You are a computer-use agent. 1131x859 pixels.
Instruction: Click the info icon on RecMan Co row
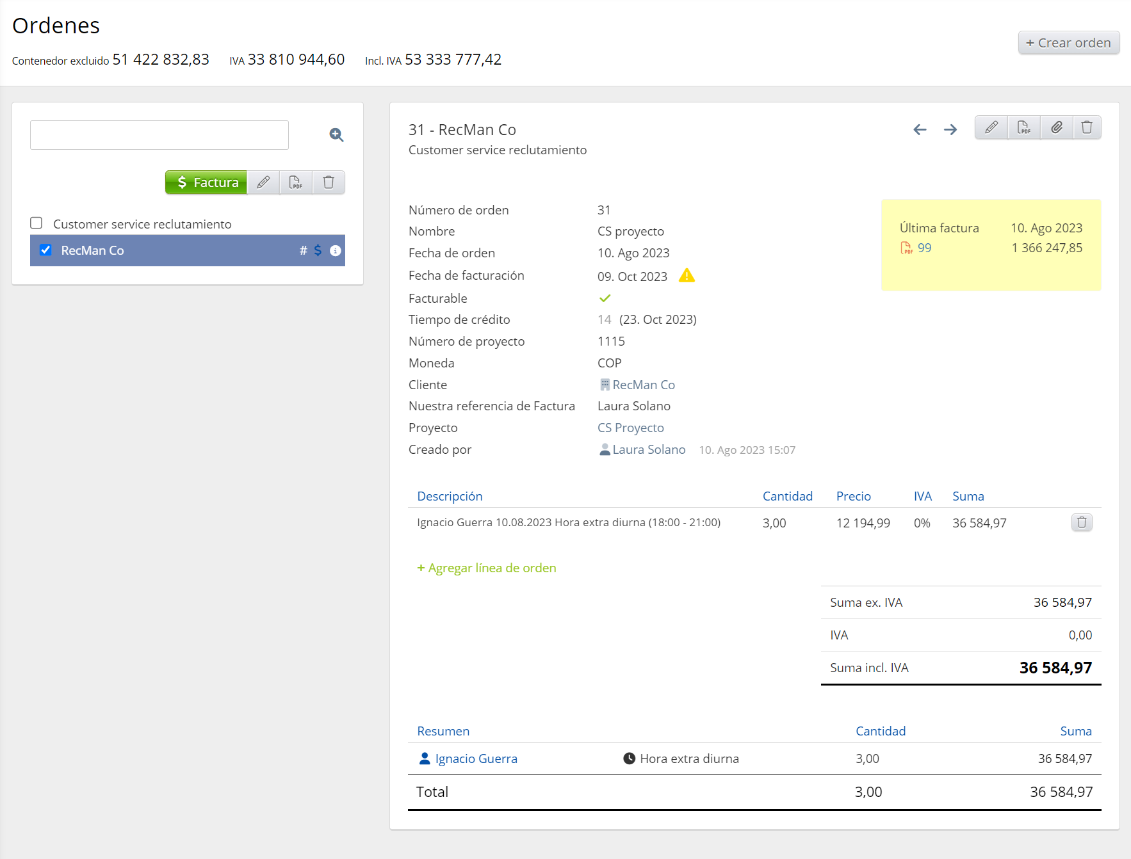pos(335,250)
